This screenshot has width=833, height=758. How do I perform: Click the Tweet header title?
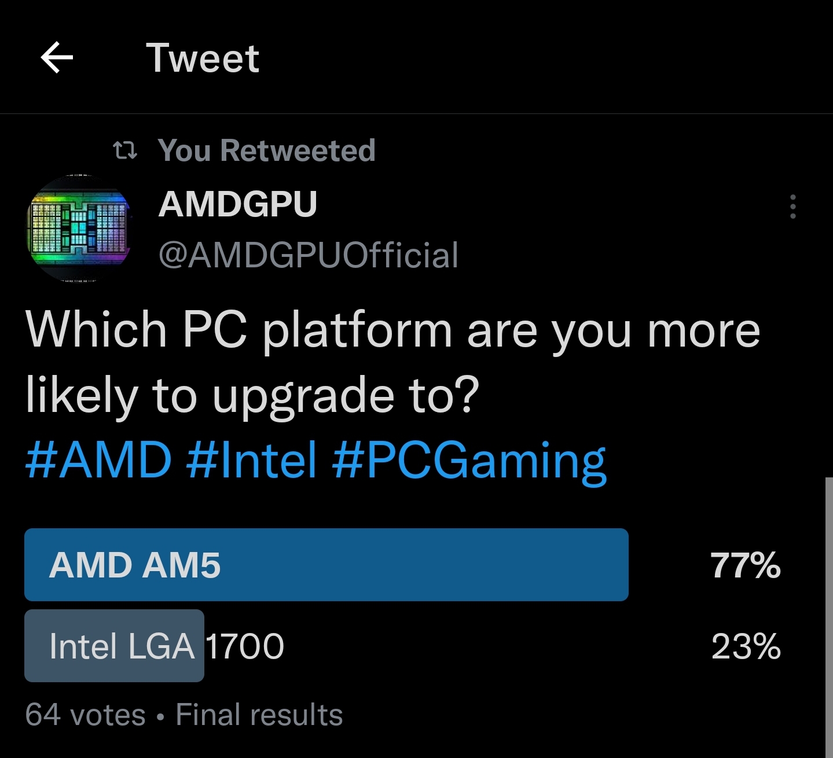204,57
